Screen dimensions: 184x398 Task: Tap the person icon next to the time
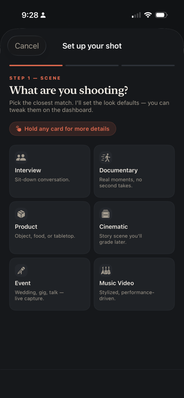43,15
